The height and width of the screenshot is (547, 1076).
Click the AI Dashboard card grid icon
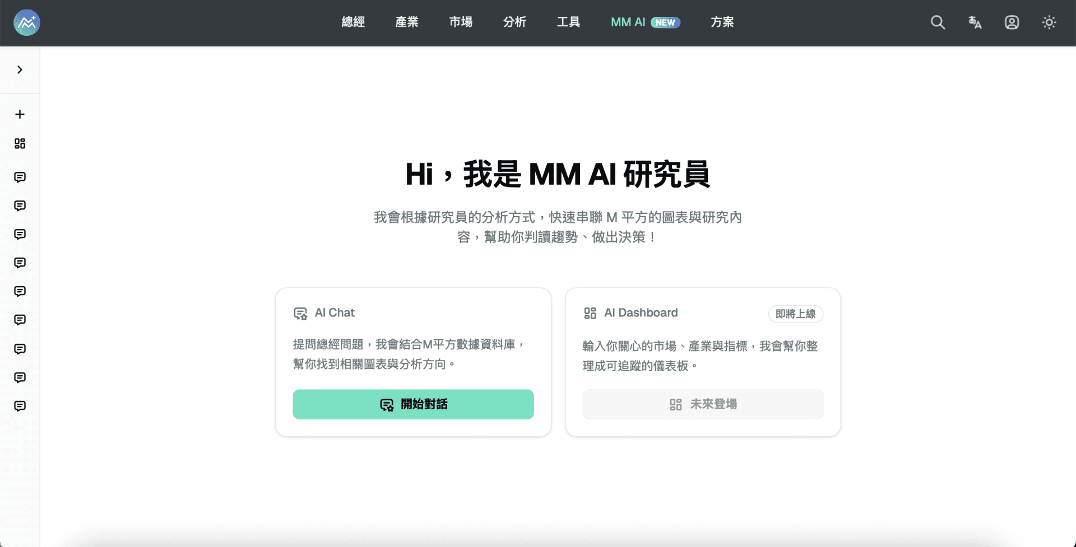coord(590,313)
